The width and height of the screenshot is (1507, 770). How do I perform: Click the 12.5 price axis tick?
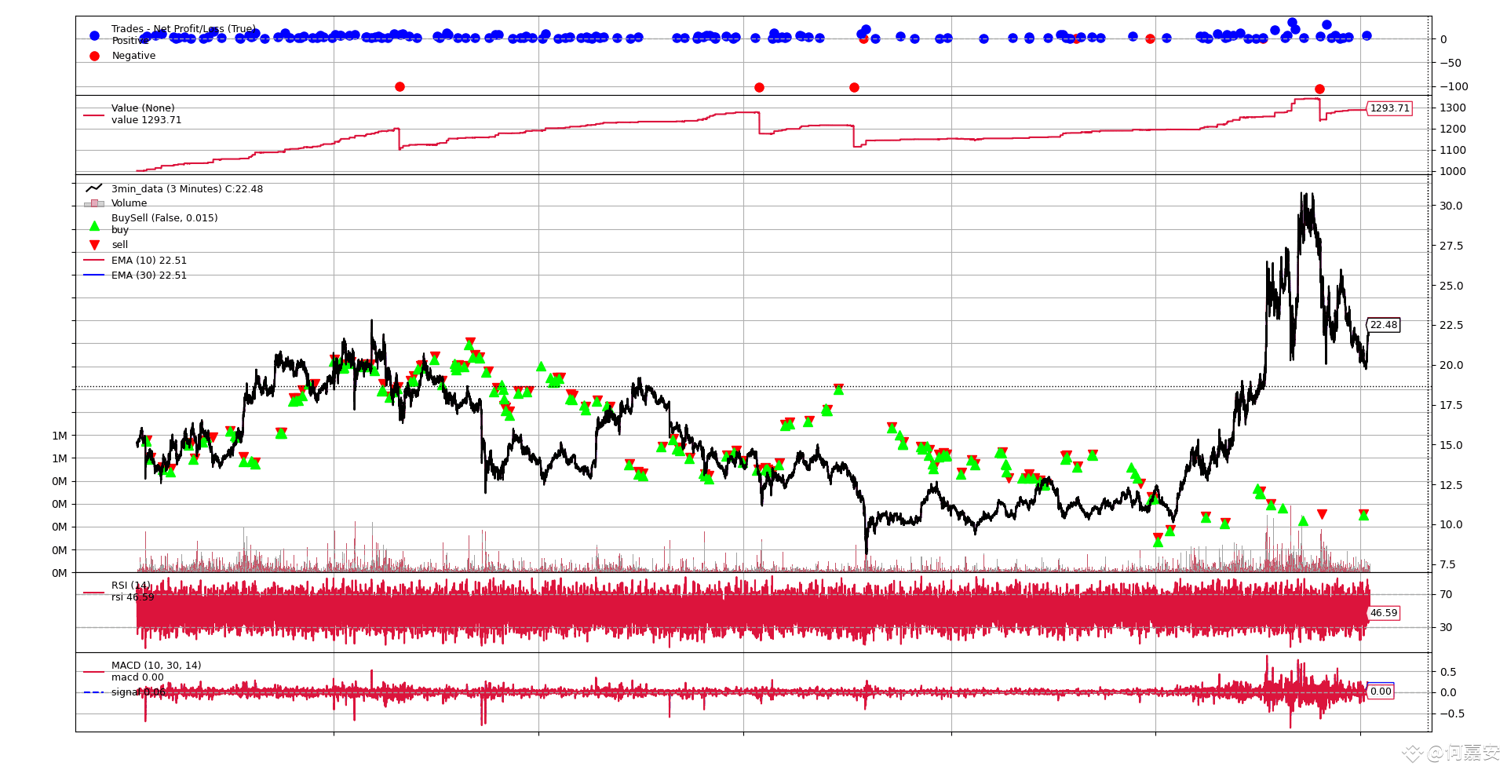click(1451, 485)
